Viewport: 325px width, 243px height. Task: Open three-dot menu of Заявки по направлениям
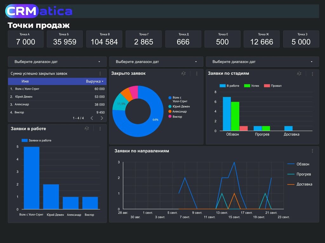[x=312, y=151]
